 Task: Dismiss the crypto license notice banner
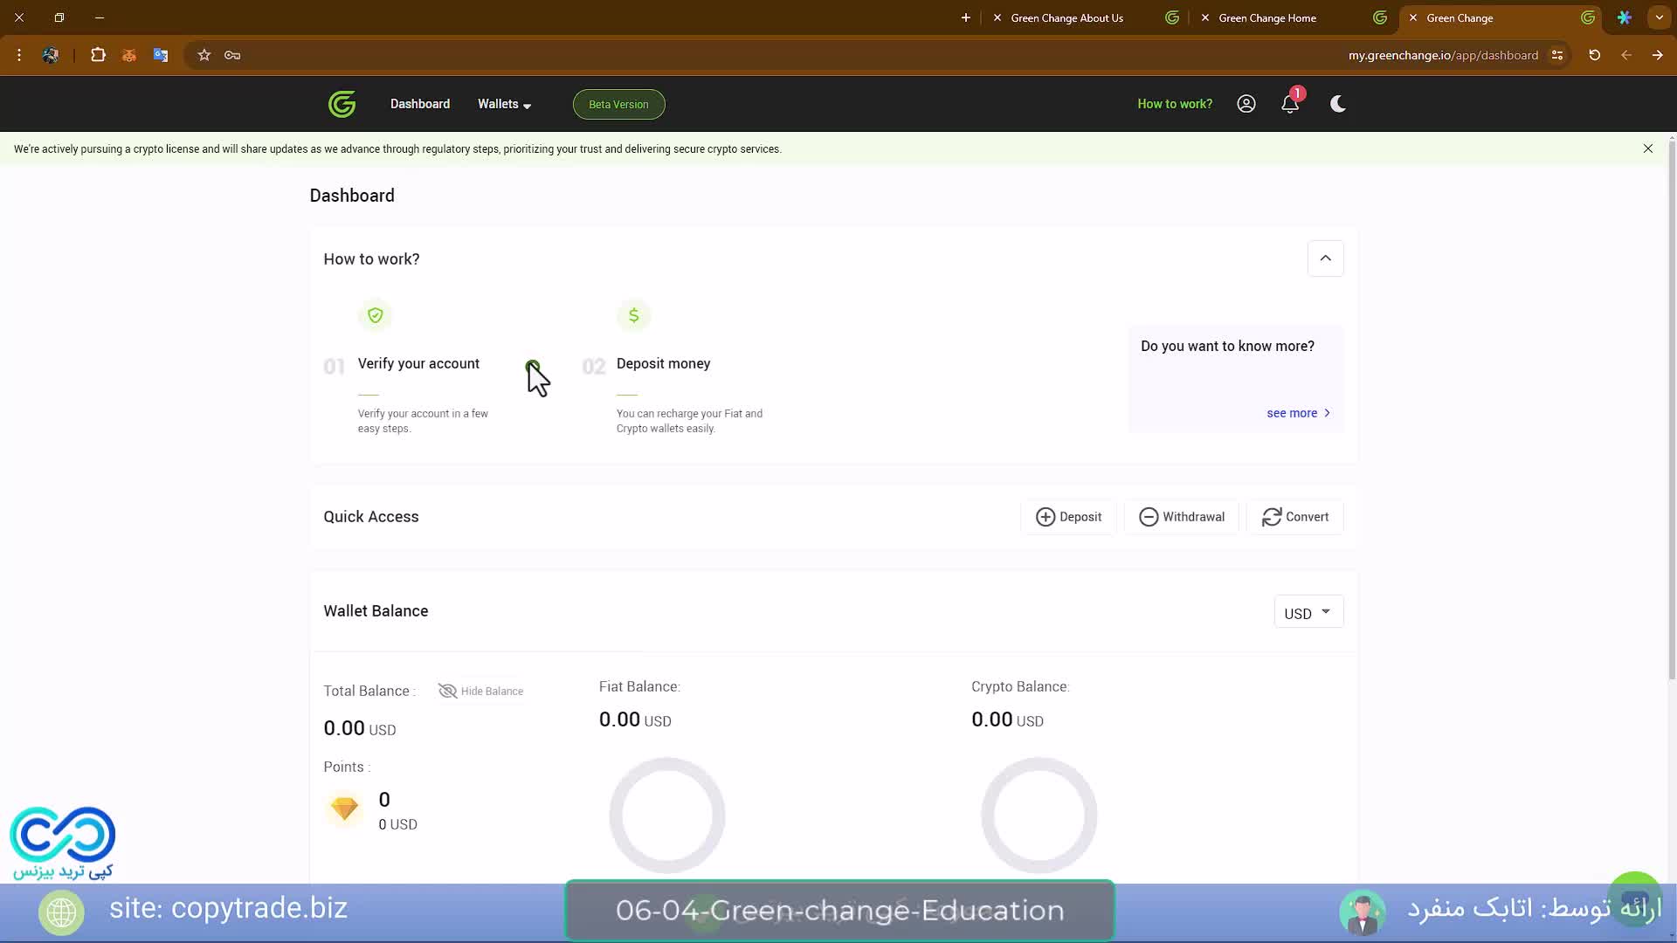click(1647, 149)
